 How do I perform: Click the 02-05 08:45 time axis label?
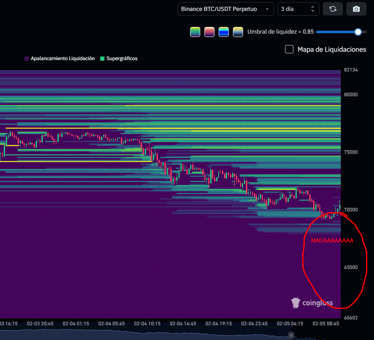coord(326,324)
